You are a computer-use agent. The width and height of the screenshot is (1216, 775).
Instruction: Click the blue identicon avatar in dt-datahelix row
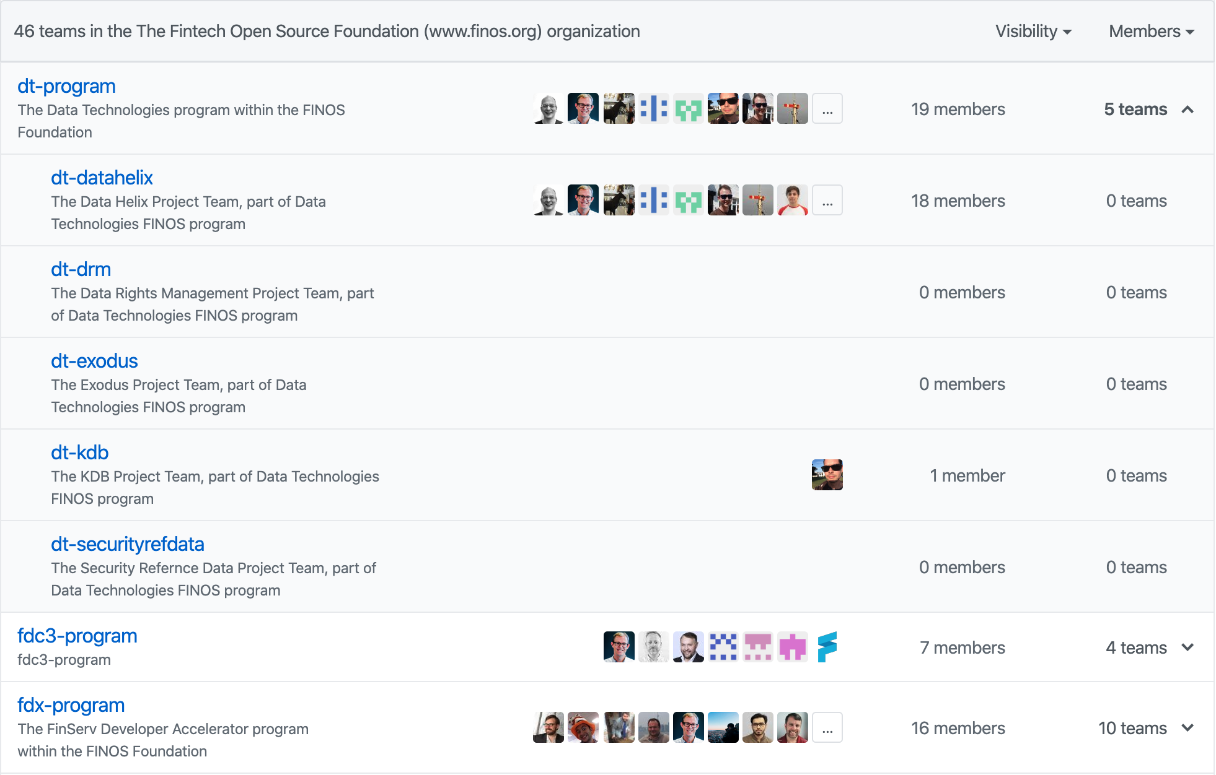(x=653, y=201)
